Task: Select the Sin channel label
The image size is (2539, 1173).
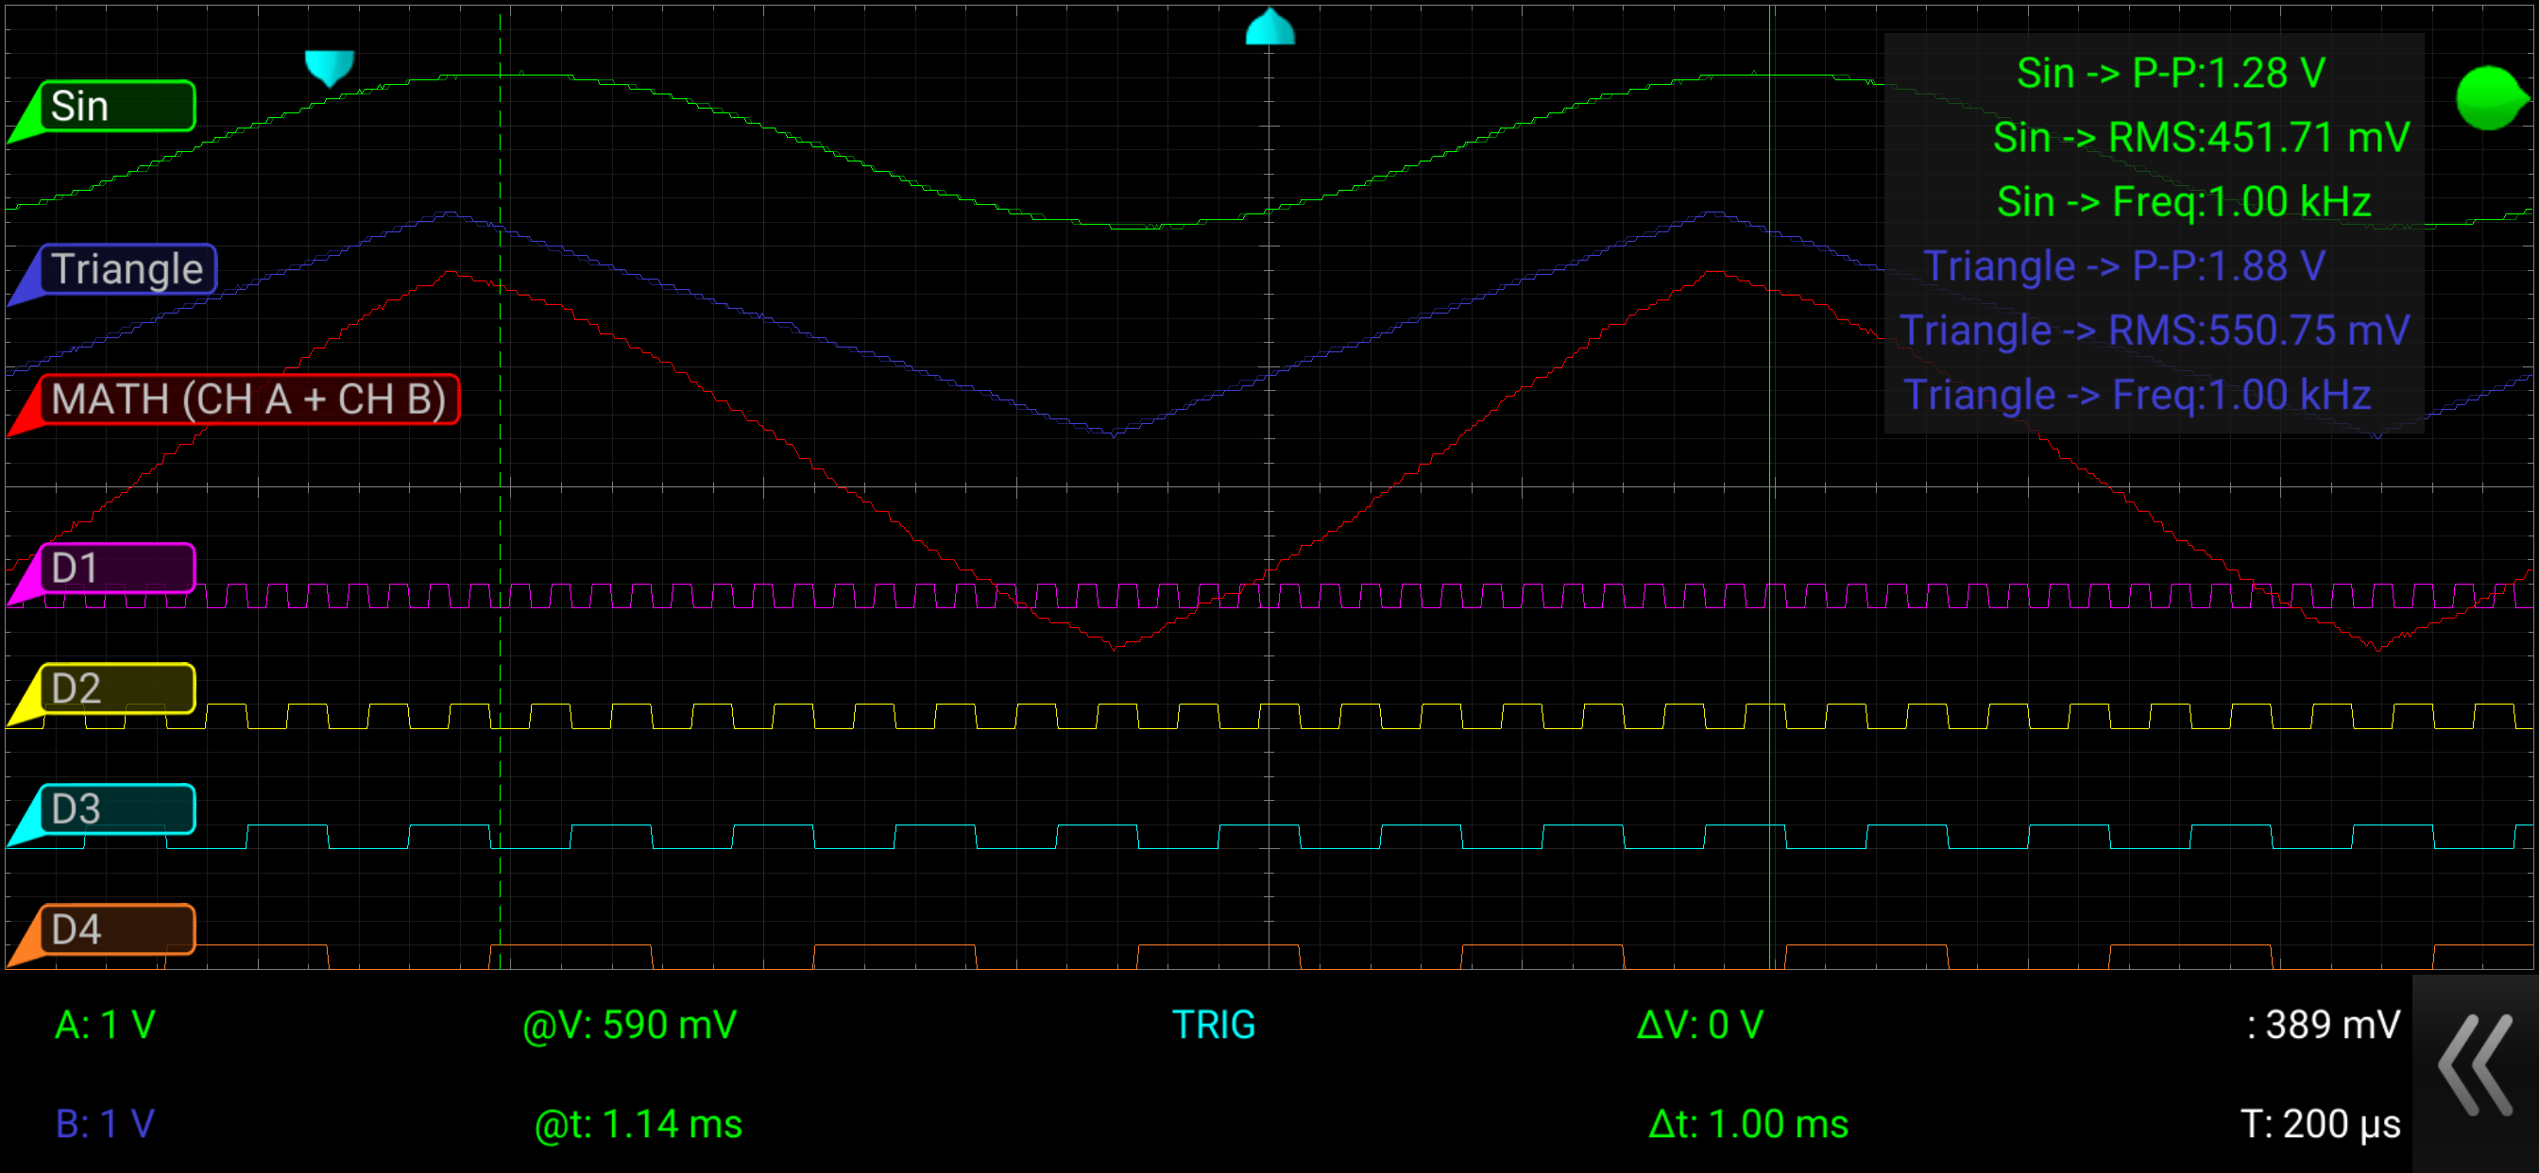Action: click(116, 107)
